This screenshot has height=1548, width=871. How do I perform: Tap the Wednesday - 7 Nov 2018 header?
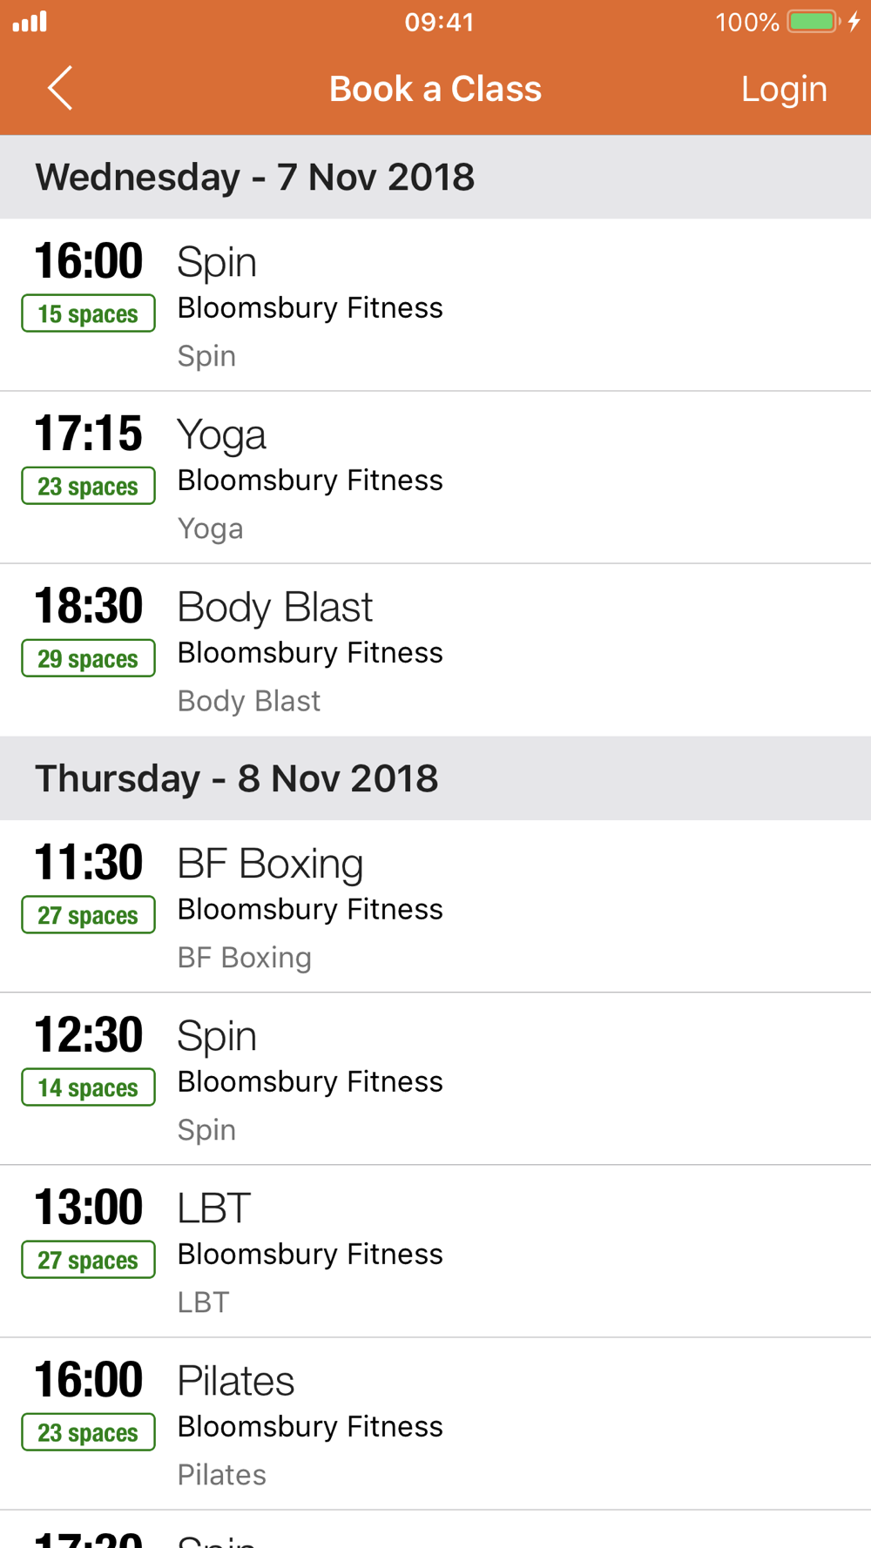pyautogui.click(x=255, y=177)
